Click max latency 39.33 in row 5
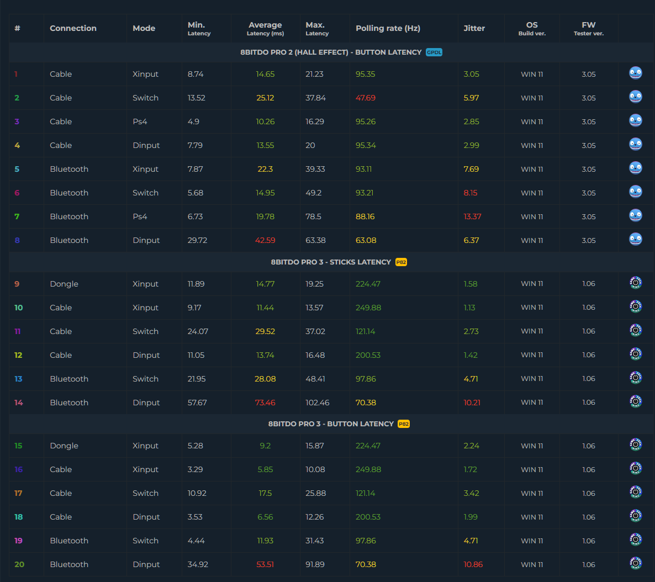The image size is (655, 582). [315, 169]
